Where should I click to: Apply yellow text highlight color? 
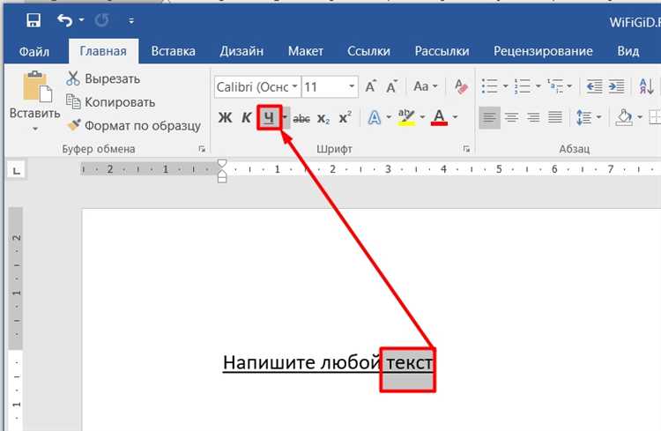click(x=406, y=117)
